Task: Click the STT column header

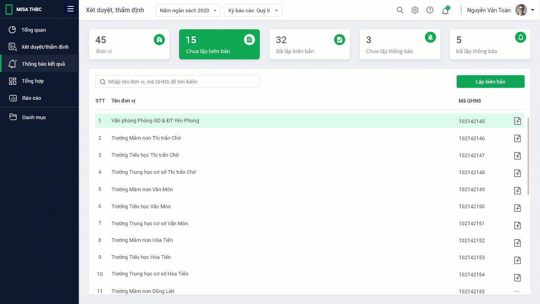Action: tap(100, 101)
